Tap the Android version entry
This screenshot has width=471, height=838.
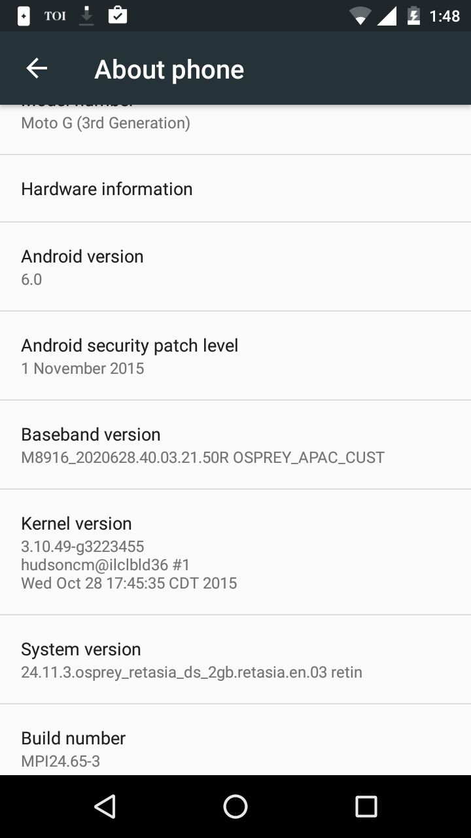click(x=235, y=266)
